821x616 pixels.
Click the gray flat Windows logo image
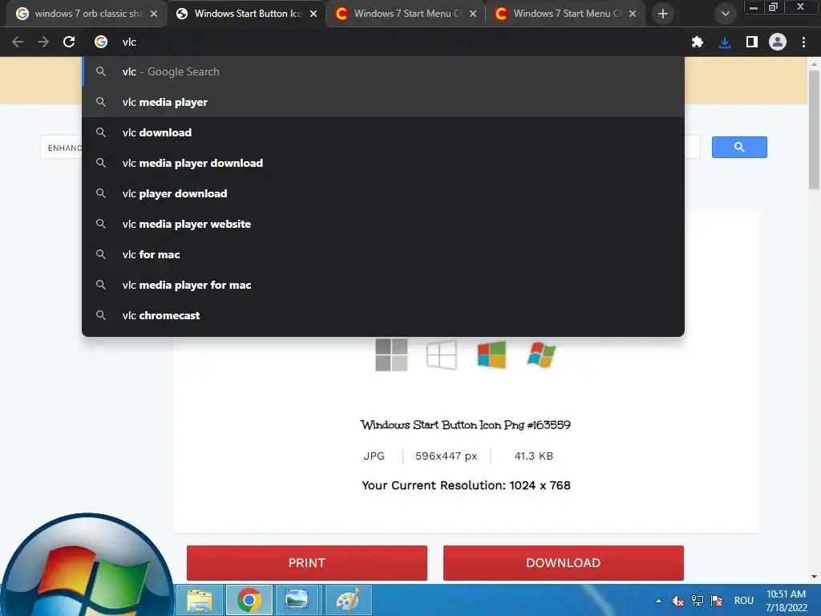391,355
